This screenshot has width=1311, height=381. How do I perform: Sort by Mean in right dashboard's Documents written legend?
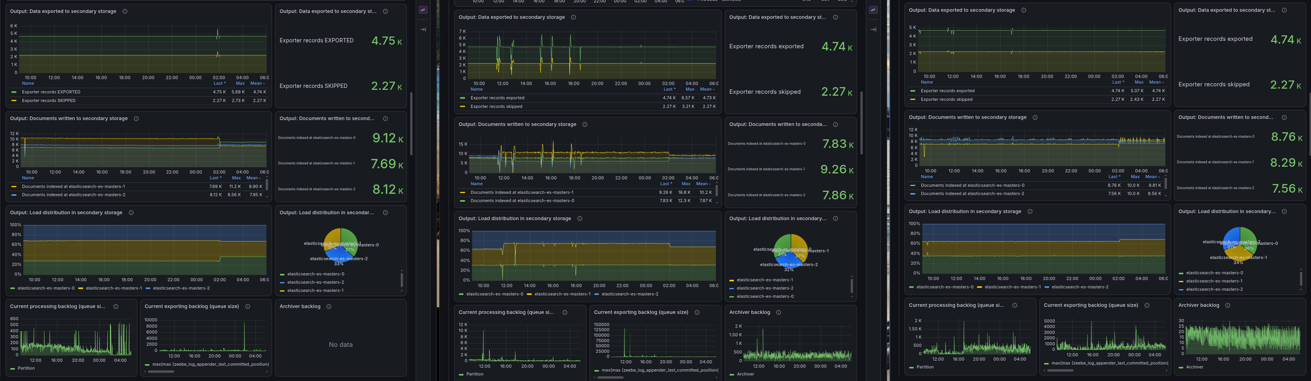coord(1152,177)
